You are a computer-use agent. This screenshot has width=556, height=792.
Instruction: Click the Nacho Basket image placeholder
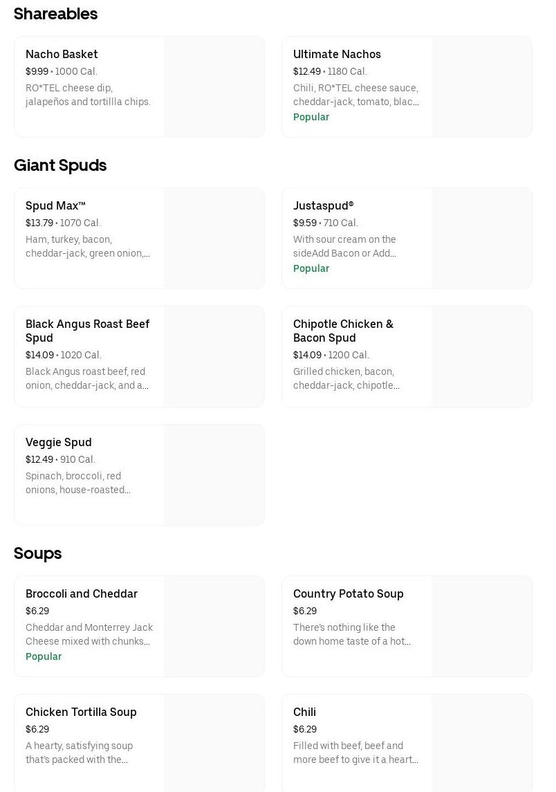tap(214, 87)
